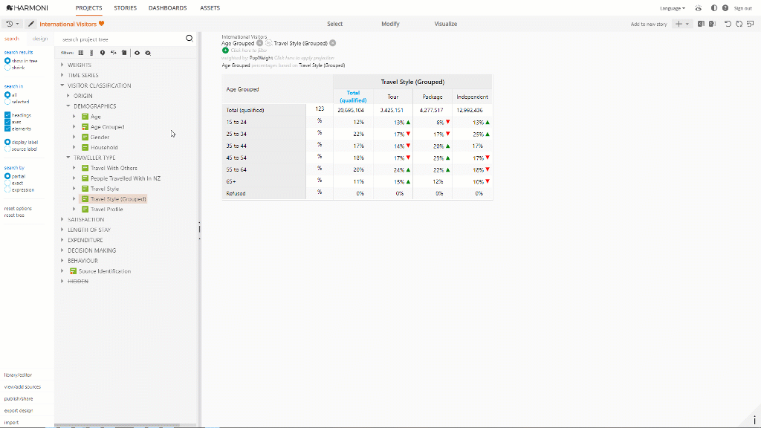Viewport: 761px width, 428px height.
Task: Select the second filter icon beside grid
Action: (91, 53)
